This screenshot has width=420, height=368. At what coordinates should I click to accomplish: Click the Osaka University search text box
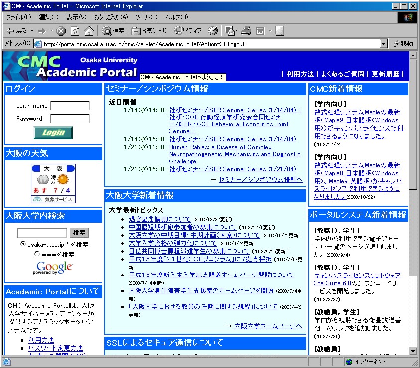pyautogui.click(x=42, y=233)
